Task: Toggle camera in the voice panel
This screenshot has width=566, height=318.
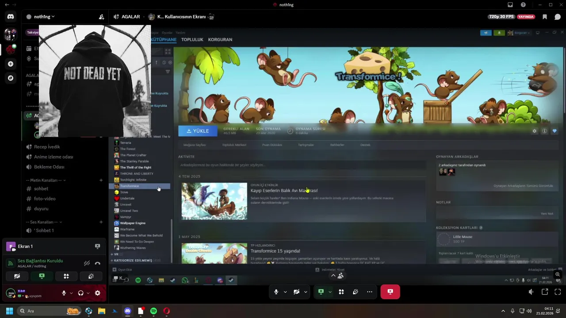Action: pos(17,276)
